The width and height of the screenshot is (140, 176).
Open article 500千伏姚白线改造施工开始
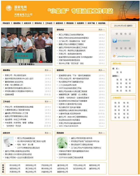pyautogui.click(x=70, y=88)
